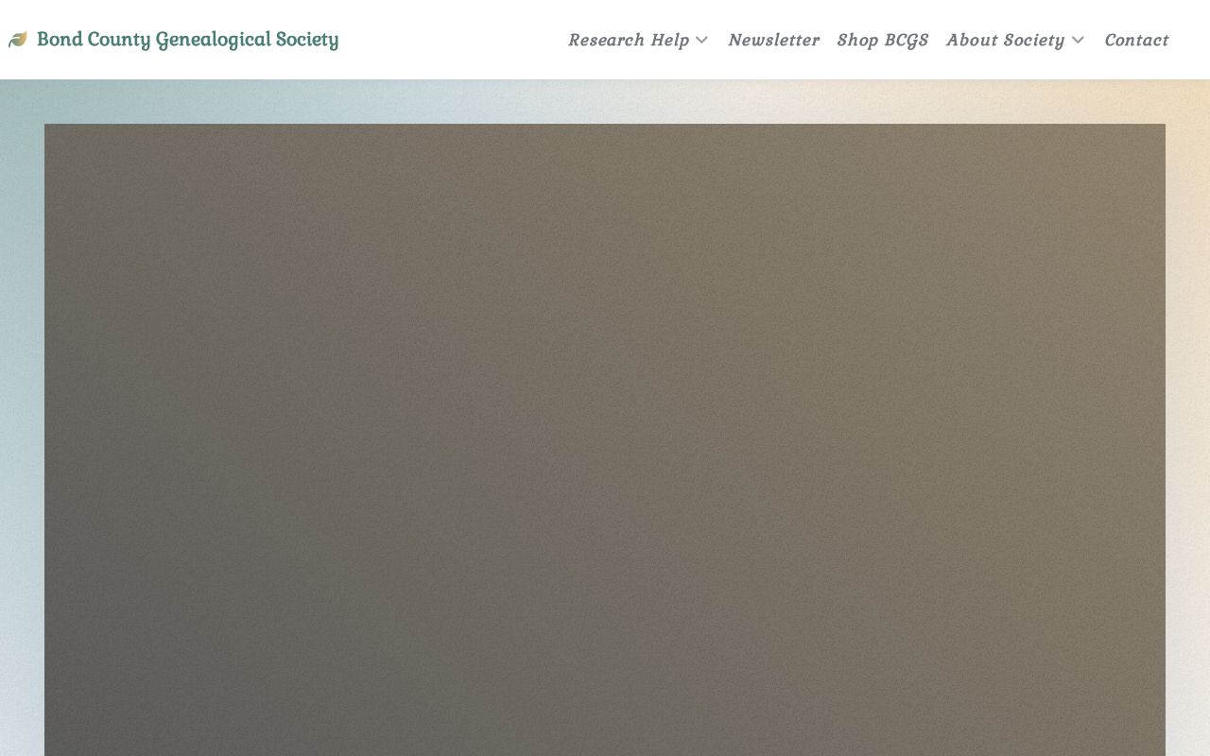Toggle the About Society dropdown arrow
The image size is (1210, 756).
pos(1078,40)
